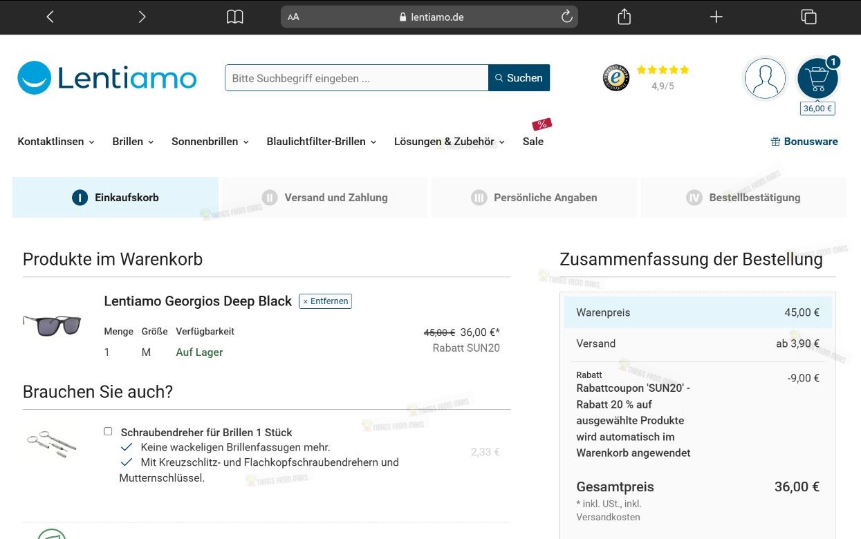
Task: Click the Gesamtpreis 36,00 € amount
Action: (797, 486)
